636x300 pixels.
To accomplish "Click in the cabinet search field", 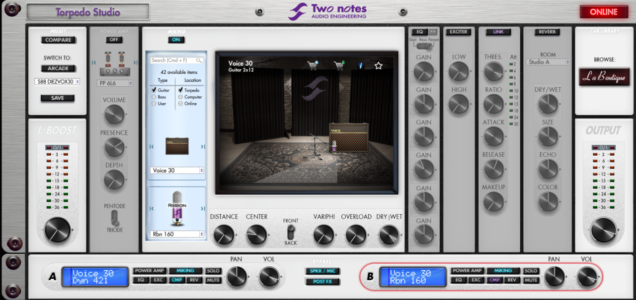I will (x=177, y=60).
